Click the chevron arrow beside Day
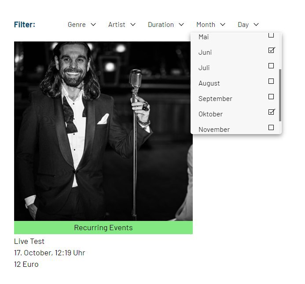 coord(256,25)
